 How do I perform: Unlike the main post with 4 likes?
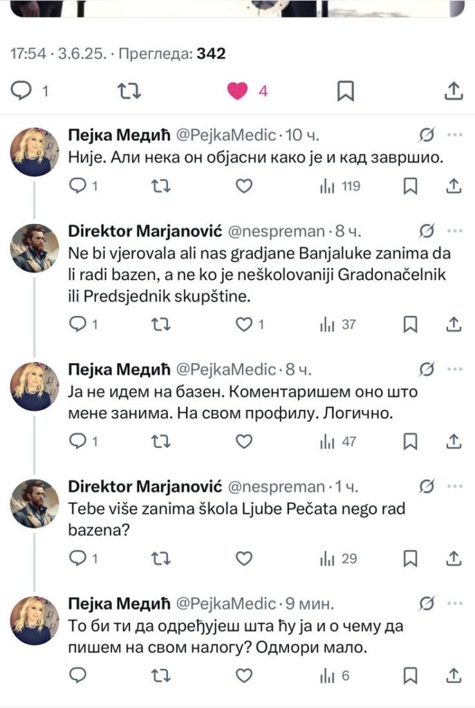click(x=238, y=91)
